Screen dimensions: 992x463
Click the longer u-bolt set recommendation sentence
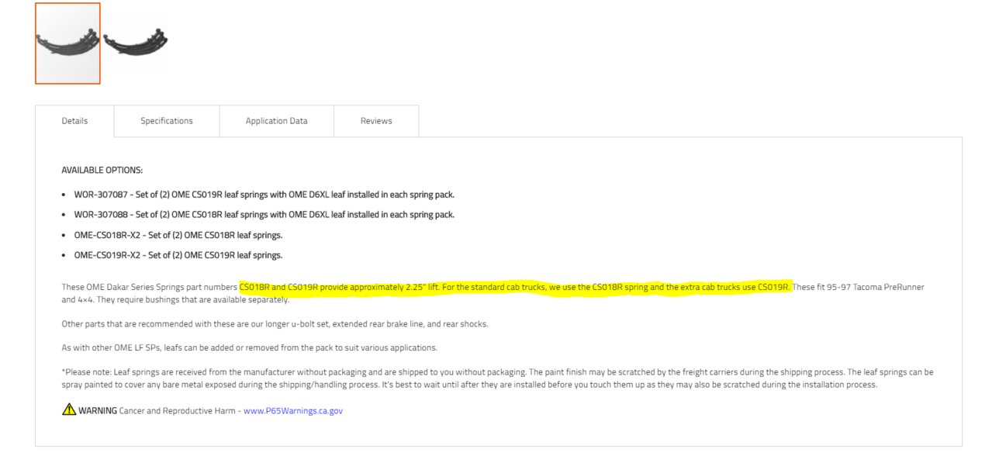pos(275,323)
